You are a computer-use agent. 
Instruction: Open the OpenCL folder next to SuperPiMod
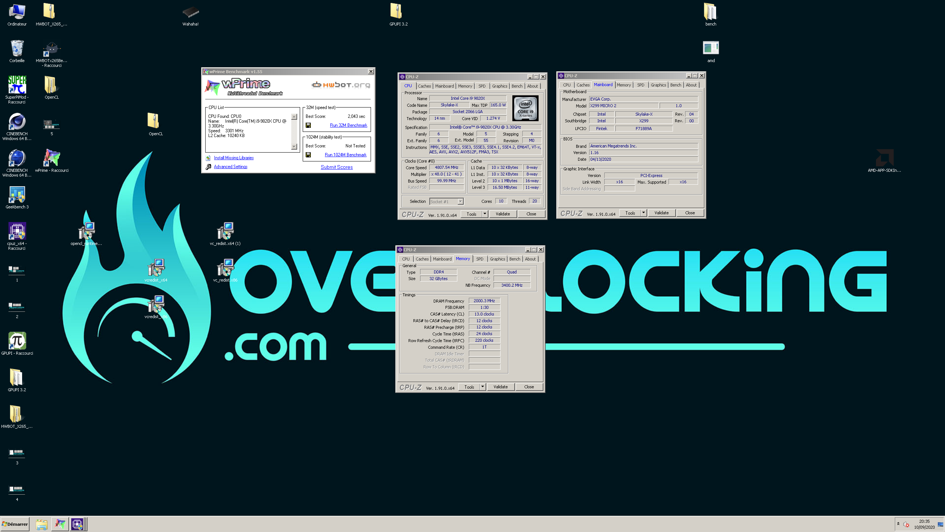coord(52,88)
